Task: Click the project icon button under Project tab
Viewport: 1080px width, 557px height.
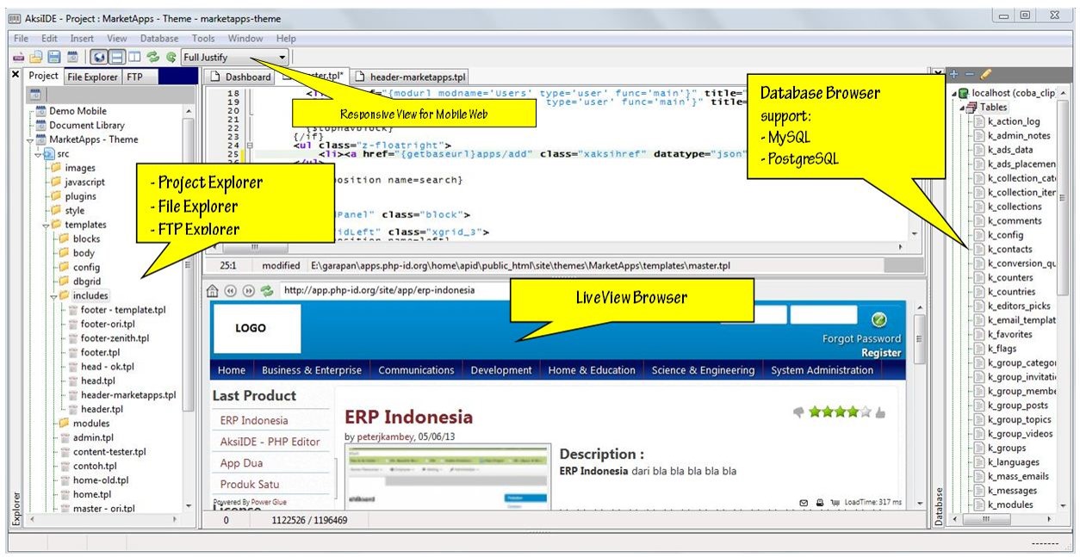Action: click(x=37, y=94)
